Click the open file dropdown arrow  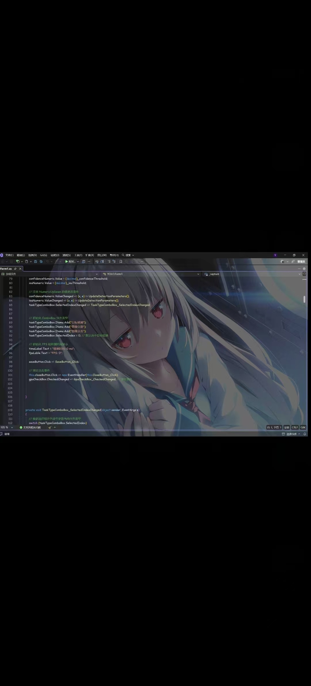[x=31, y=261]
